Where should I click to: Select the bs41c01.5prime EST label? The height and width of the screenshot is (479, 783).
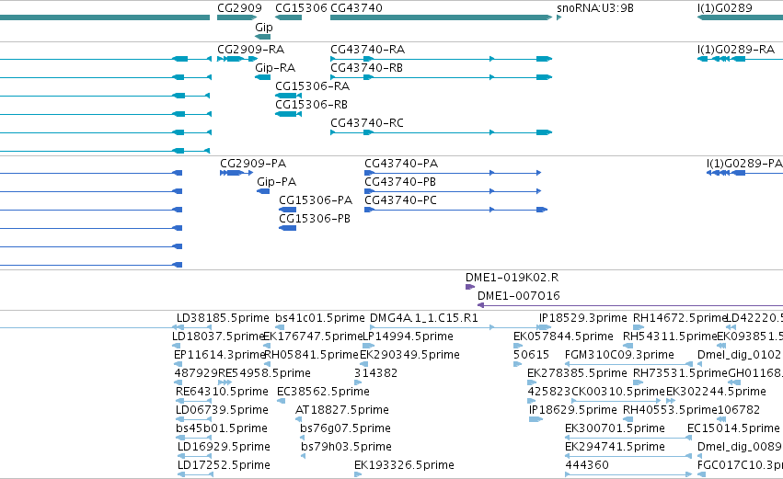coord(320,318)
